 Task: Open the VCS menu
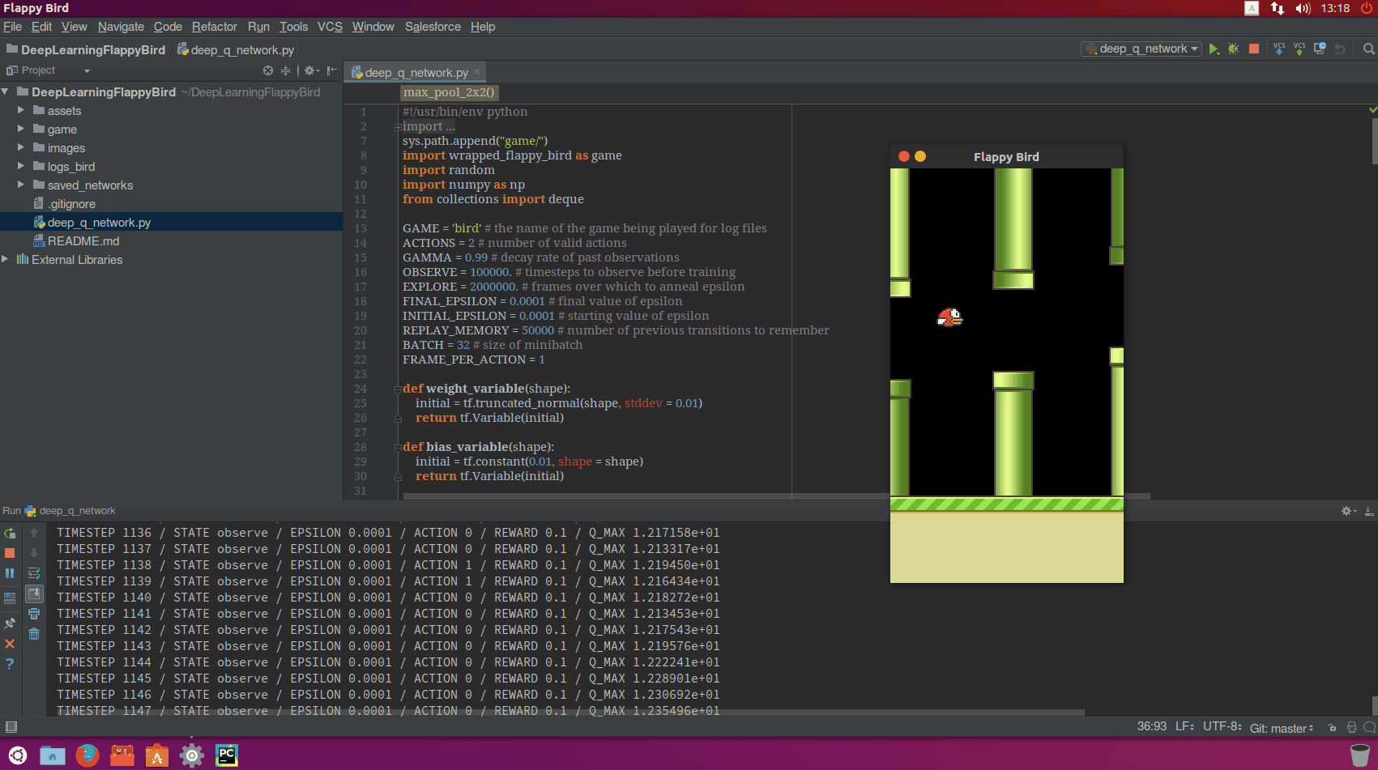(330, 27)
